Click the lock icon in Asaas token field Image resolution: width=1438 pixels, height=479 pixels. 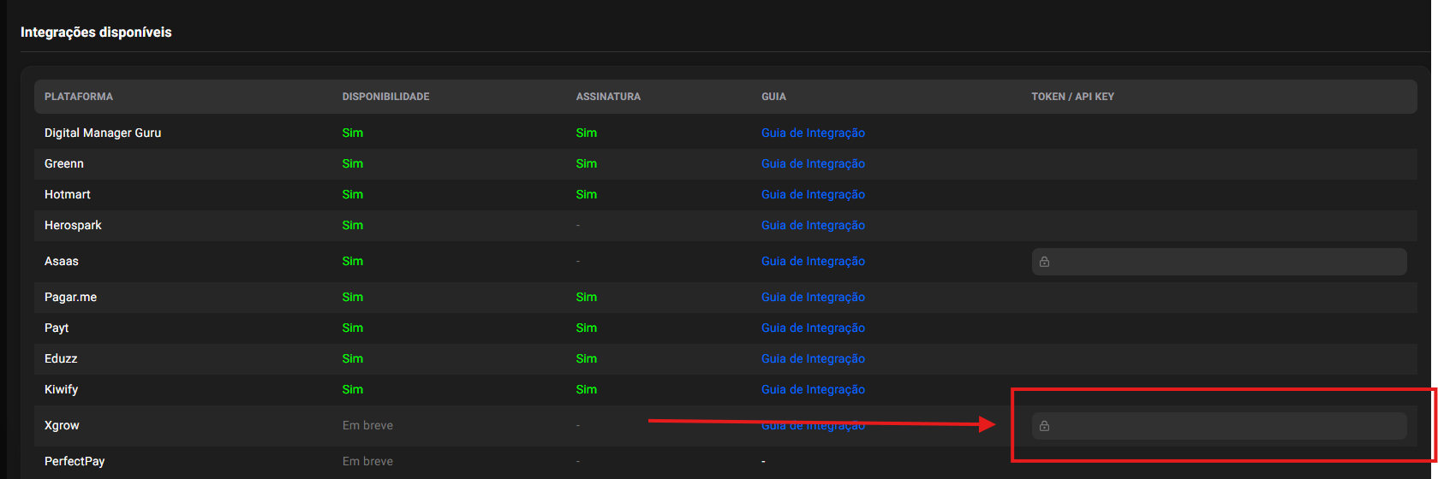point(1044,262)
